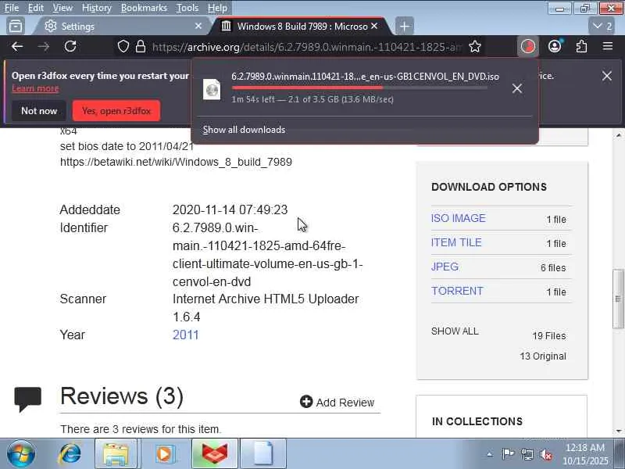The height and width of the screenshot is (469, 625).
Task: Switch to the r3dfox taskbar button
Action: pos(215,454)
